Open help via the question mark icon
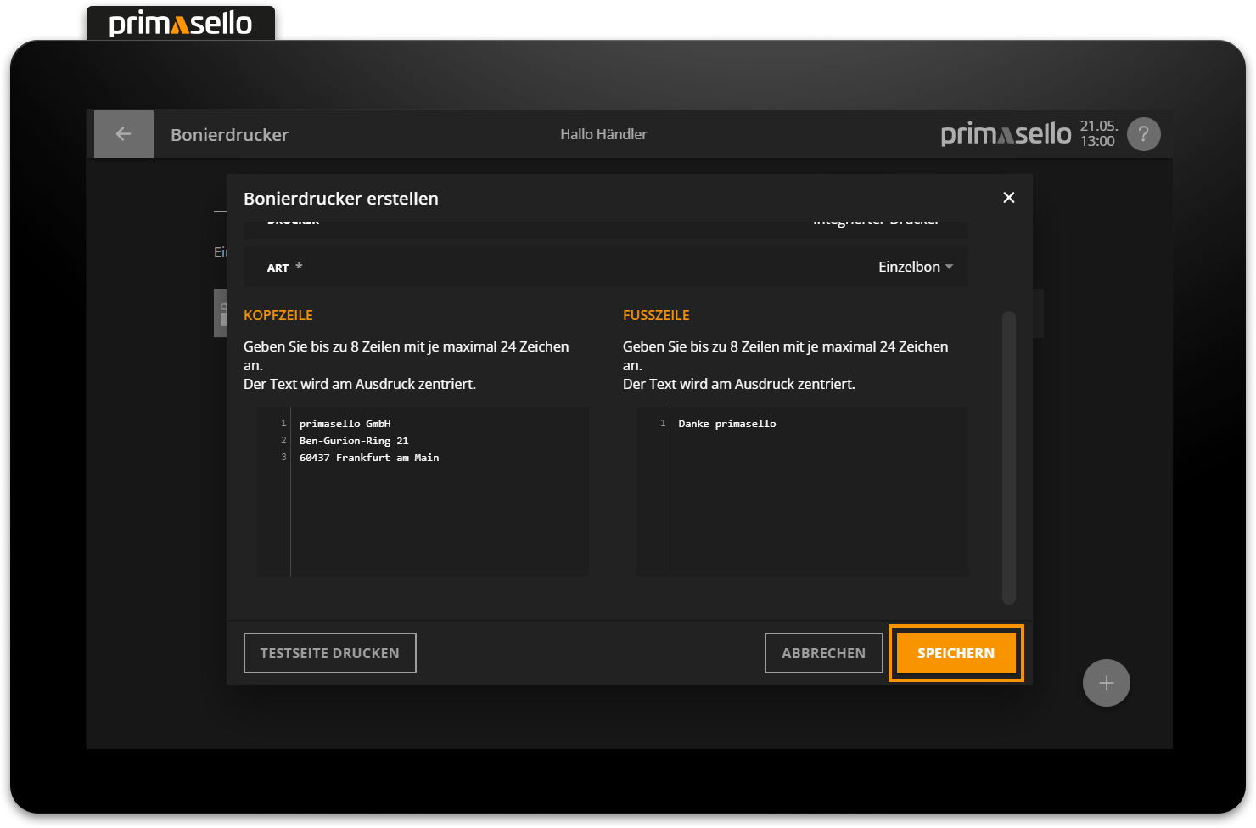 1143,134
